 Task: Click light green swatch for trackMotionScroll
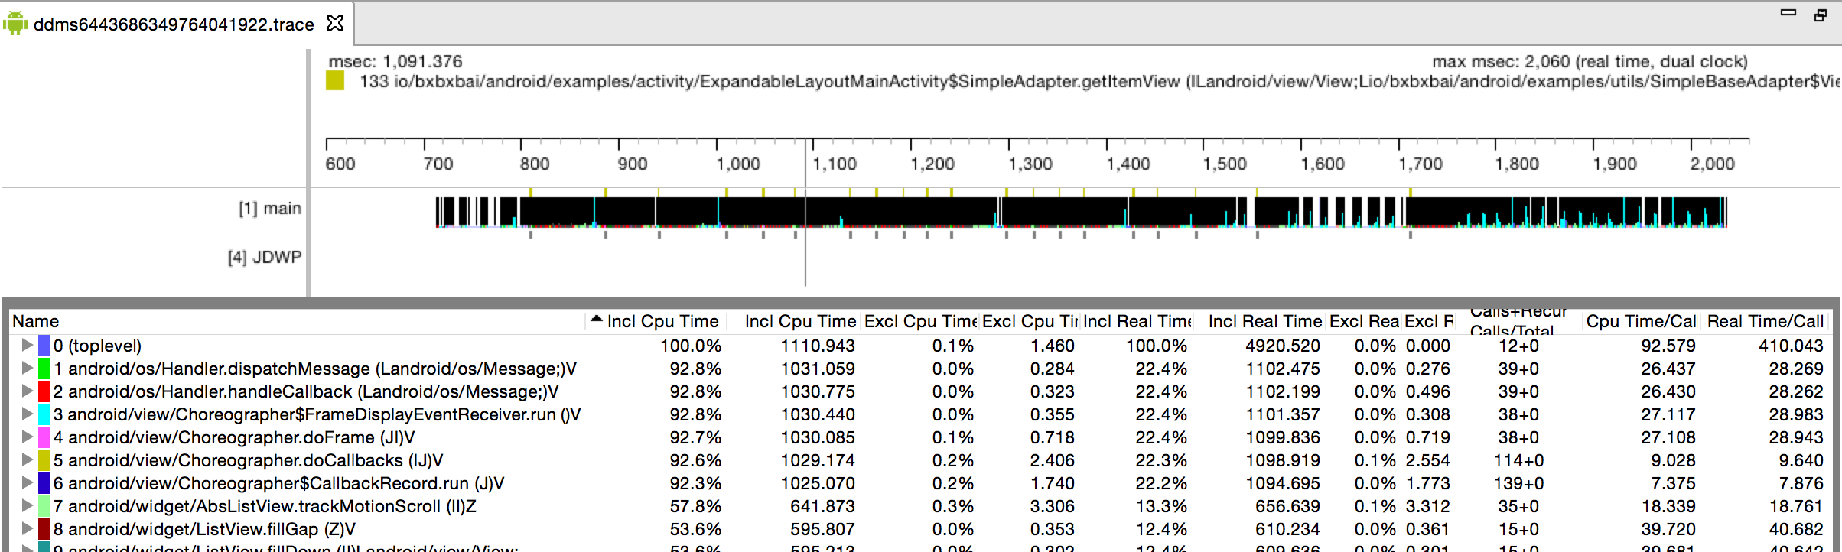click(44, 506)
